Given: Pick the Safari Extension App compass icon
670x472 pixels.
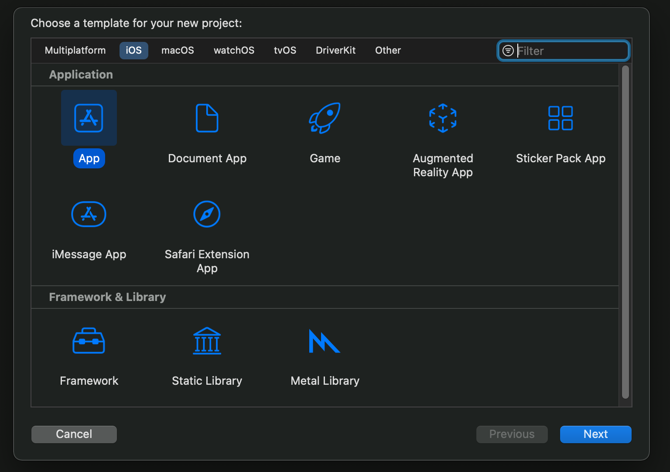Looking at the screenshot, I should pyautogui.click(x=207, y=214).
